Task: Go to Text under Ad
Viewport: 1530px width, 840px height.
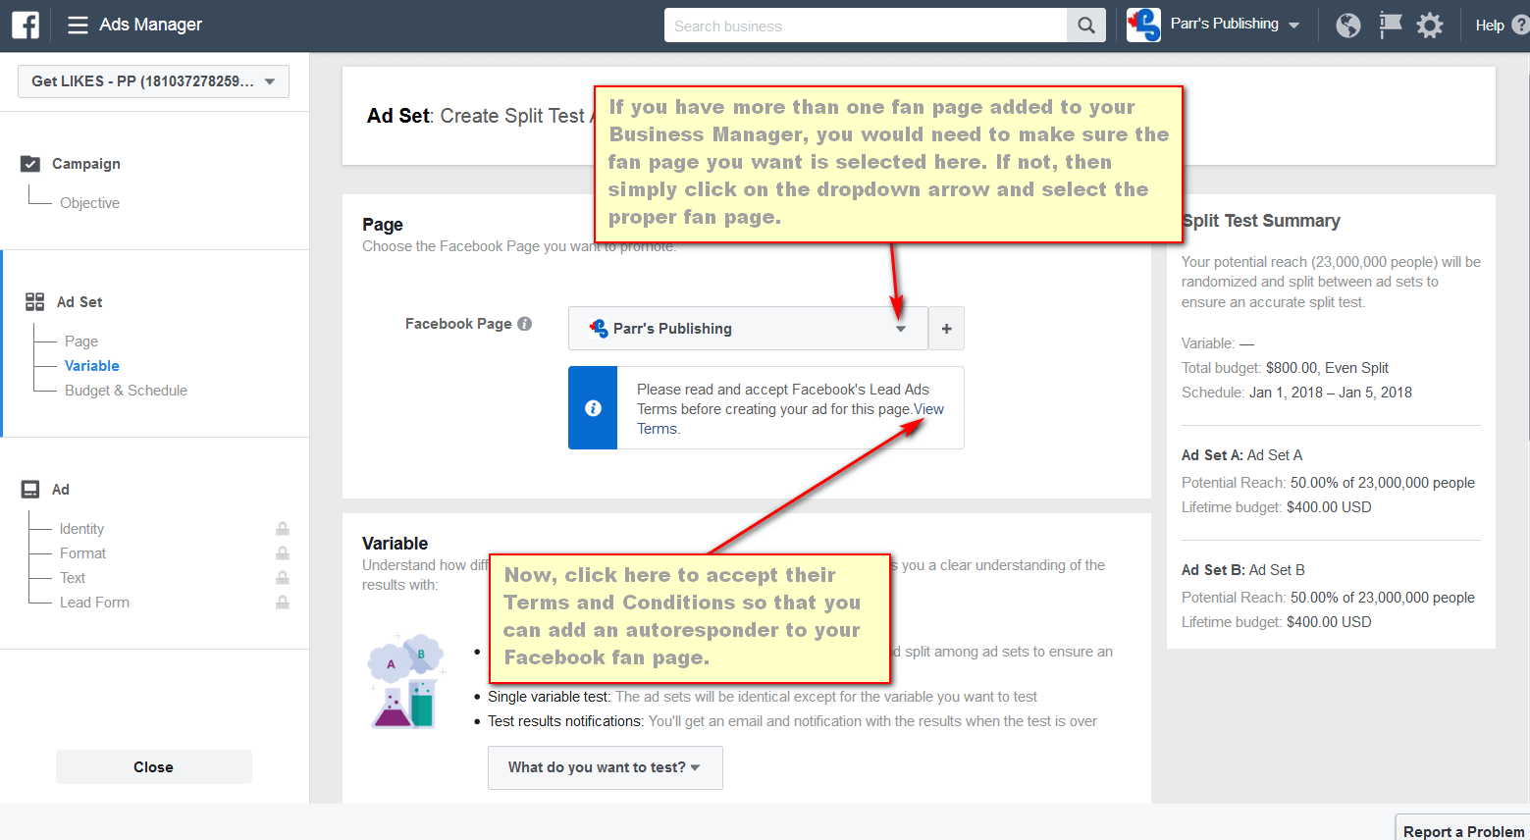Action: coord(73,578)
